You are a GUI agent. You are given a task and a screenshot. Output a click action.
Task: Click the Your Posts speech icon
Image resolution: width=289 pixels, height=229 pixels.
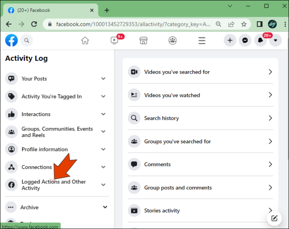11,79
